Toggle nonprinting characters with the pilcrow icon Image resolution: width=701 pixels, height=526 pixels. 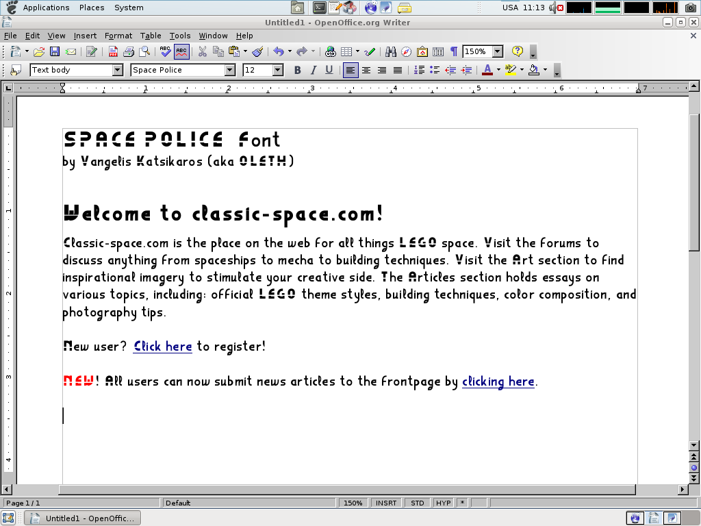coord(454,51)
